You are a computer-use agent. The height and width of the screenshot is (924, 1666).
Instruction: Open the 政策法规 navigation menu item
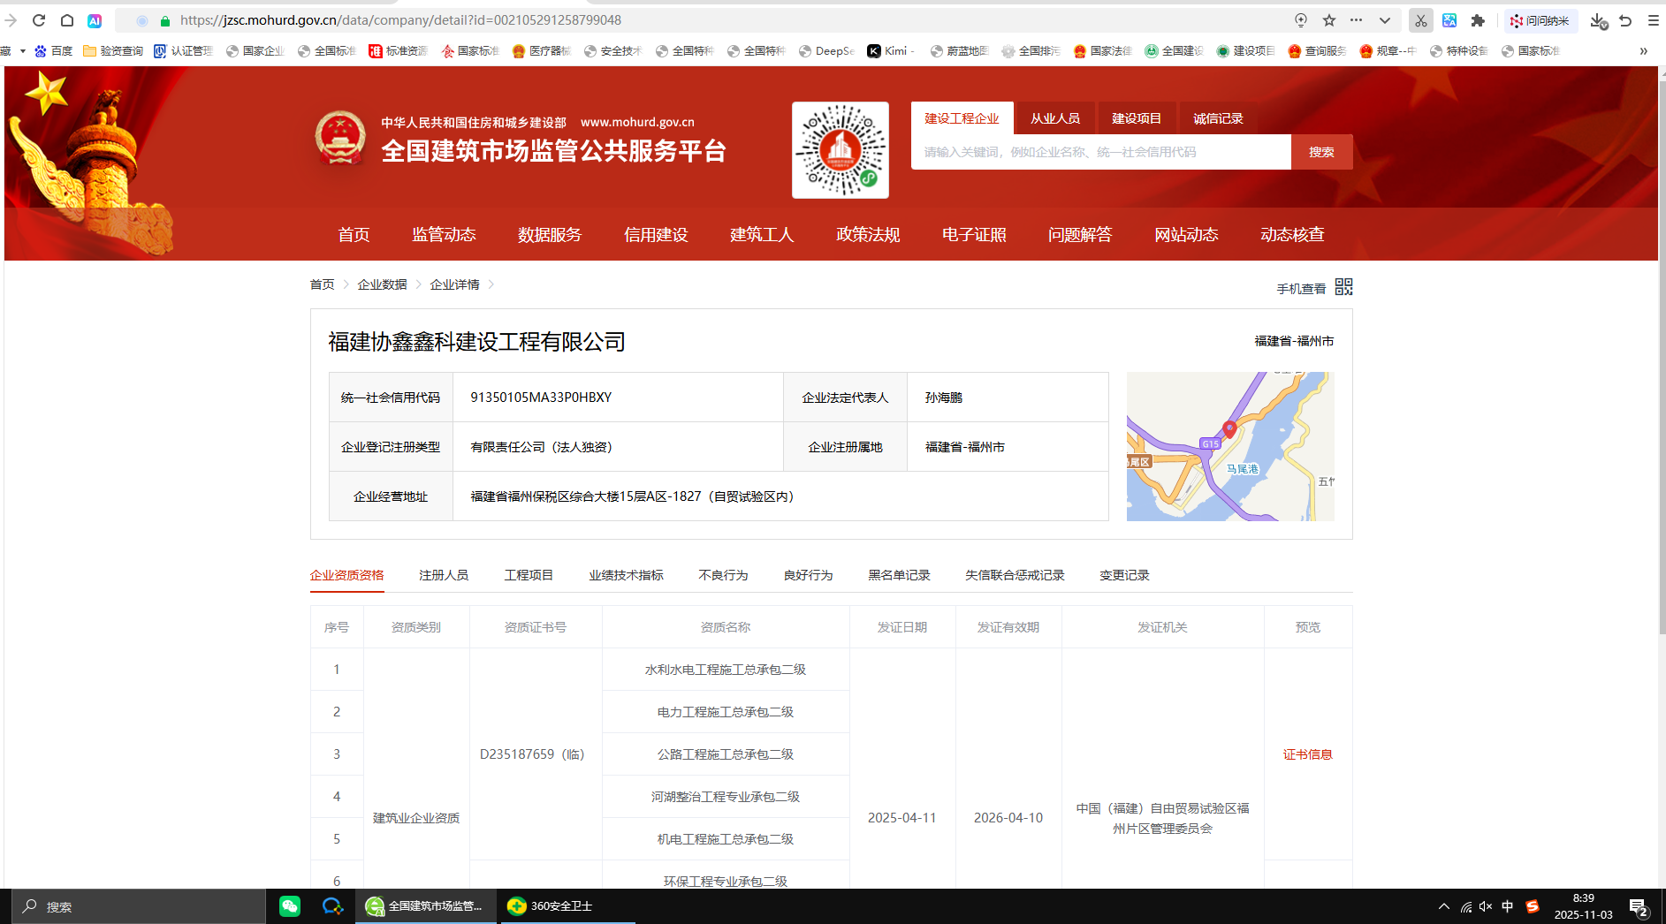pos(868,235)
